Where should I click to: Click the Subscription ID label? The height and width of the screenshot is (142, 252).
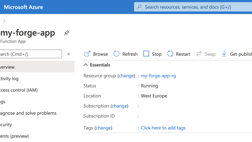click(99, 116)
